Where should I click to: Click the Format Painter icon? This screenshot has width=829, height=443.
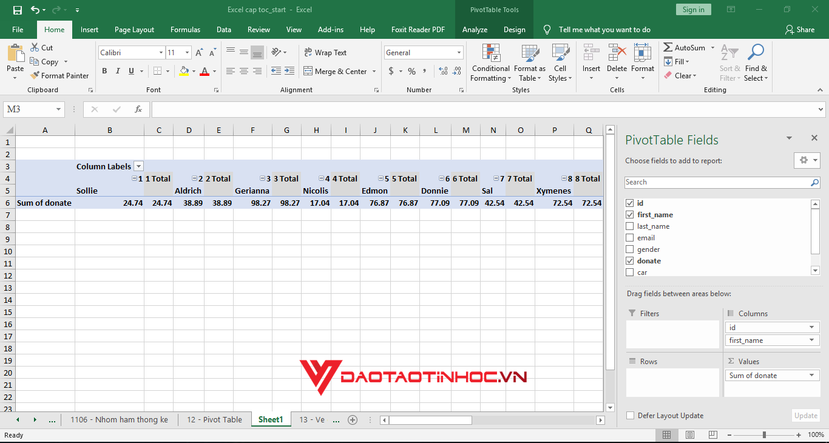tap(59, 75)
